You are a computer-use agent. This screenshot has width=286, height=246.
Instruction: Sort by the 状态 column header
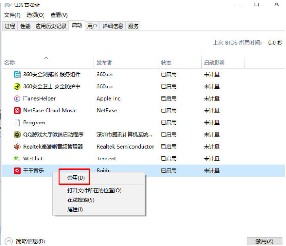point(166,63)
